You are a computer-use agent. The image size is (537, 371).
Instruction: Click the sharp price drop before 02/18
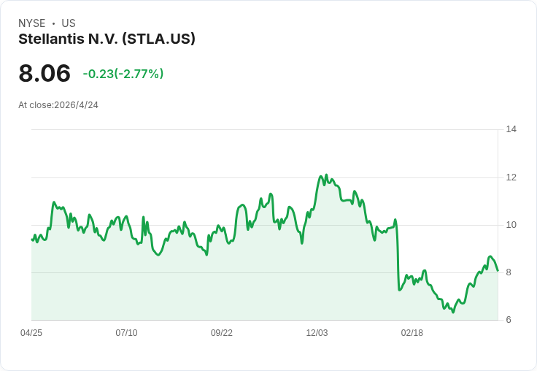[398, 256]
